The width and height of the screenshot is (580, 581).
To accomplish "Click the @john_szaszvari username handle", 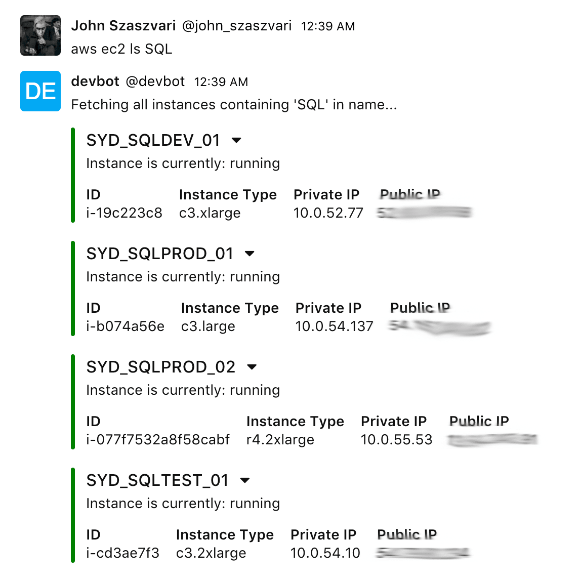I will pyautogui.click(x=237, y=26).
